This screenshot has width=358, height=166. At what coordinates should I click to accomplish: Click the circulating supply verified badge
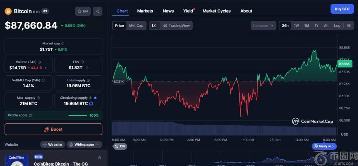coord(95,98)
